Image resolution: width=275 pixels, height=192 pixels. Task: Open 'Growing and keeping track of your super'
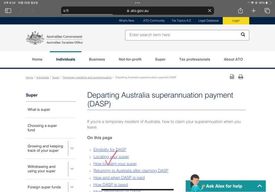click(45, 148)
